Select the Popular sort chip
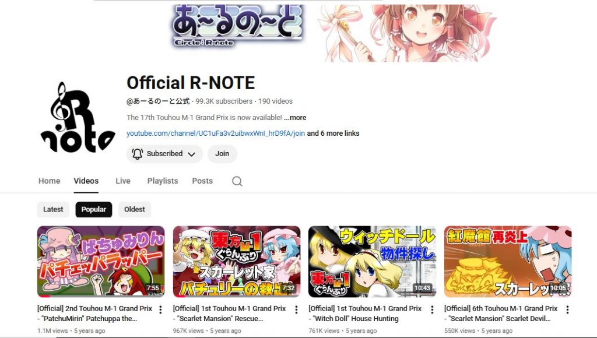597x338 pixels. click(x=94, y=209)
